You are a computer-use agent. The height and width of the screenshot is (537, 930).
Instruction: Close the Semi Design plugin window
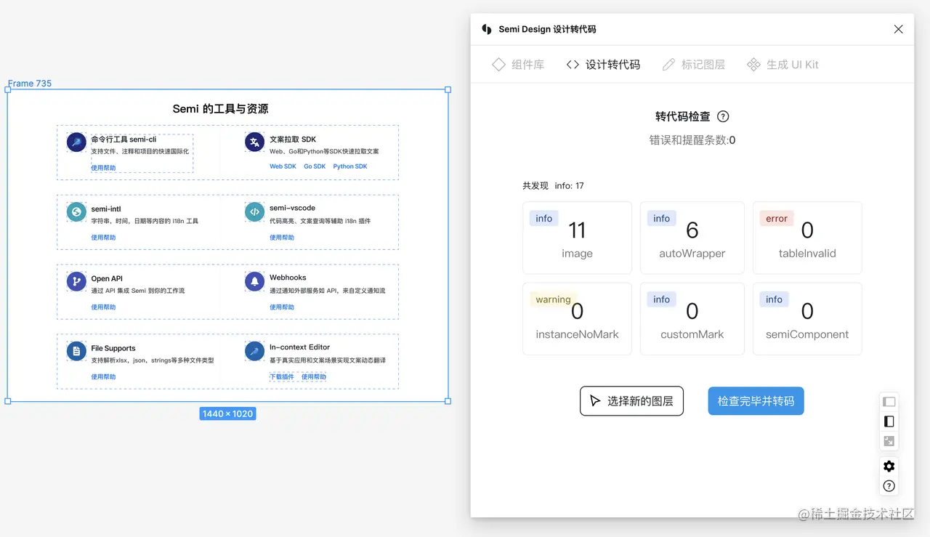tap(898, 29)
